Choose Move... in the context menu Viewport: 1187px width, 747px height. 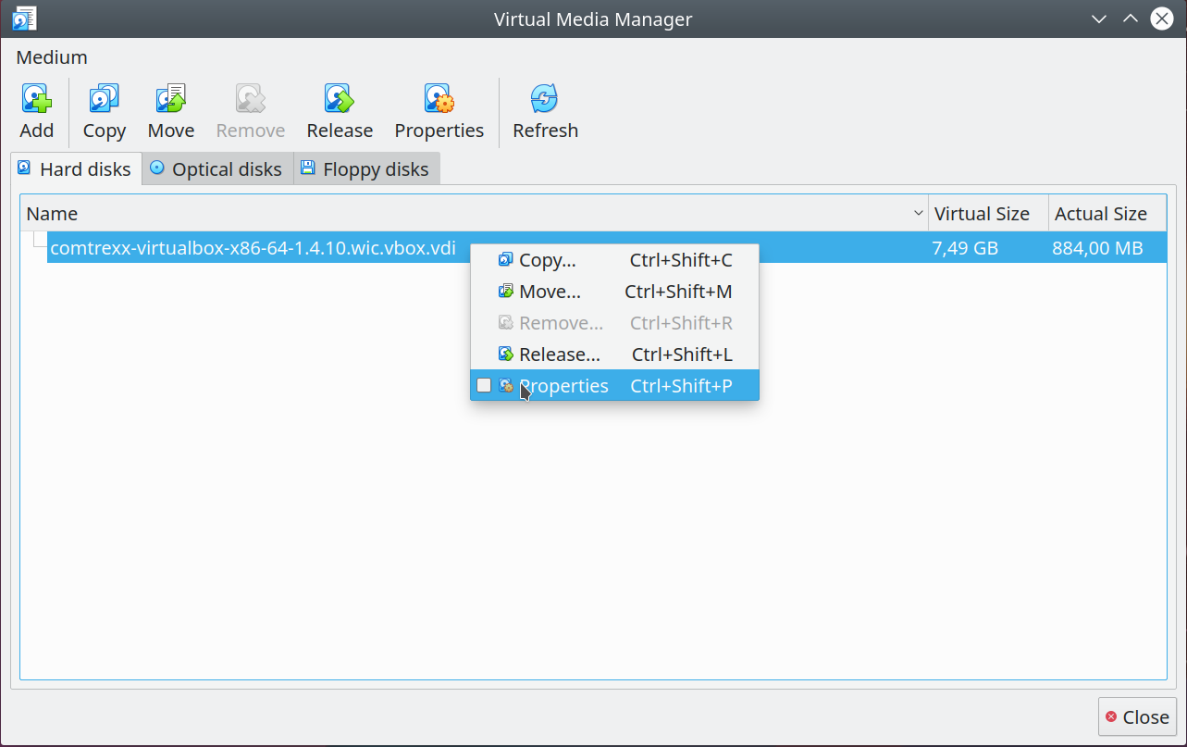(614, 293)
